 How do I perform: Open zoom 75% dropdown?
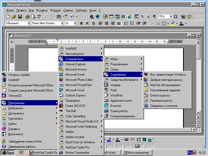tap(171, 17)
